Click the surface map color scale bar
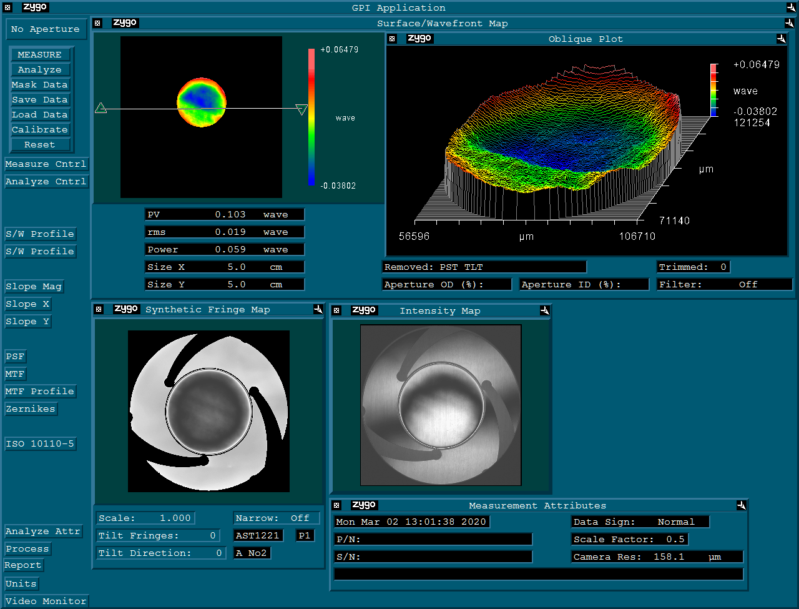The height and width of the screenshot is (609, 799). tap(311, 117)
